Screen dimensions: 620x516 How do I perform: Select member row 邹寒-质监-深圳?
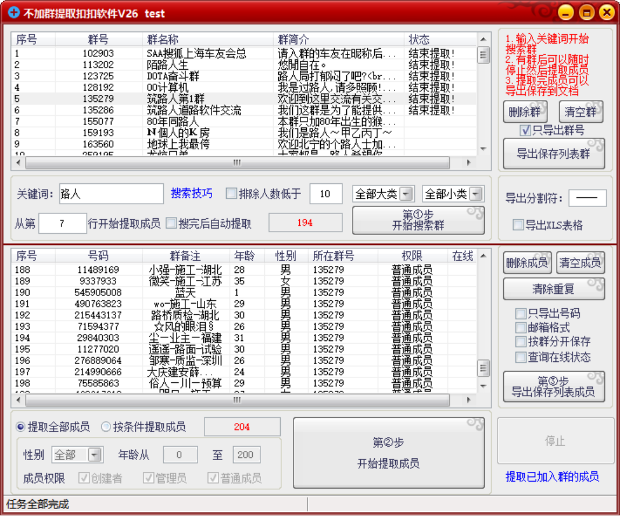pyautogui.click(x=244, y=361)
